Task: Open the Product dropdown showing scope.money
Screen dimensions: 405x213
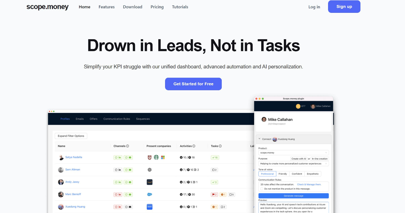Action: tap(293, 153)
